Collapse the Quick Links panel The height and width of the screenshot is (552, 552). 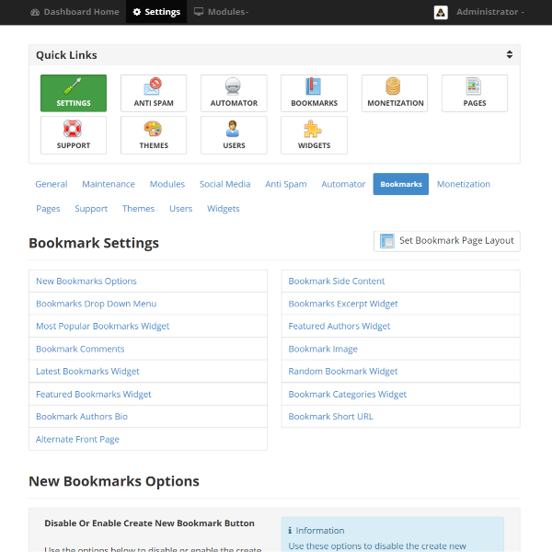coord(509,55)
